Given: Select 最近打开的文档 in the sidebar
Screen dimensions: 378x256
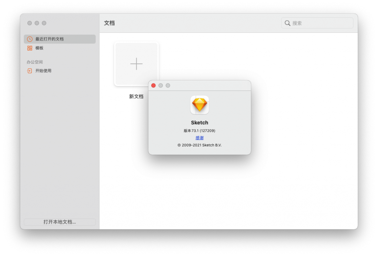Looking at the screenshot, I should tap(60, 39).
